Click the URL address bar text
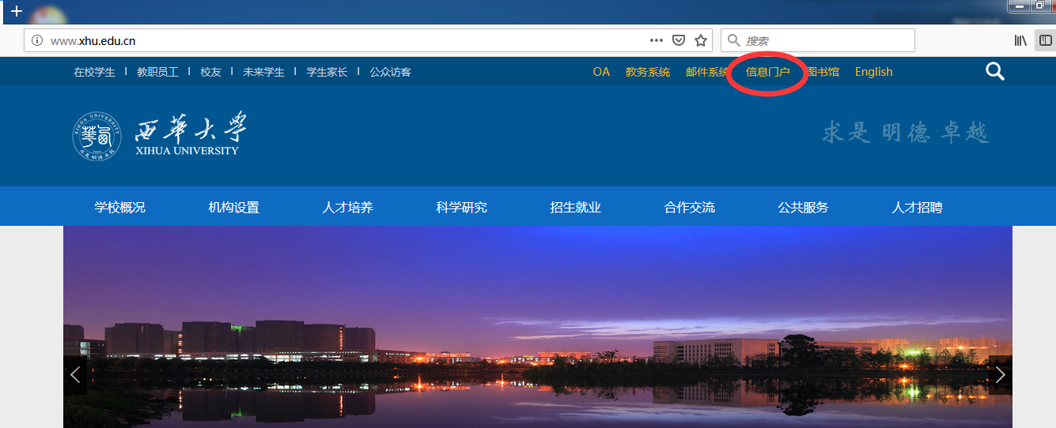 tap(93, 40)
